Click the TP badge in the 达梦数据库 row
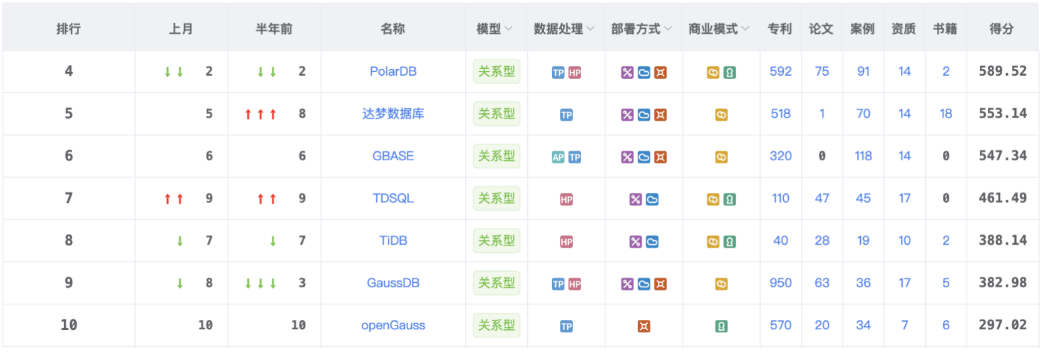Viewport: 1043px width, 353px height. (x=567, y=115)
